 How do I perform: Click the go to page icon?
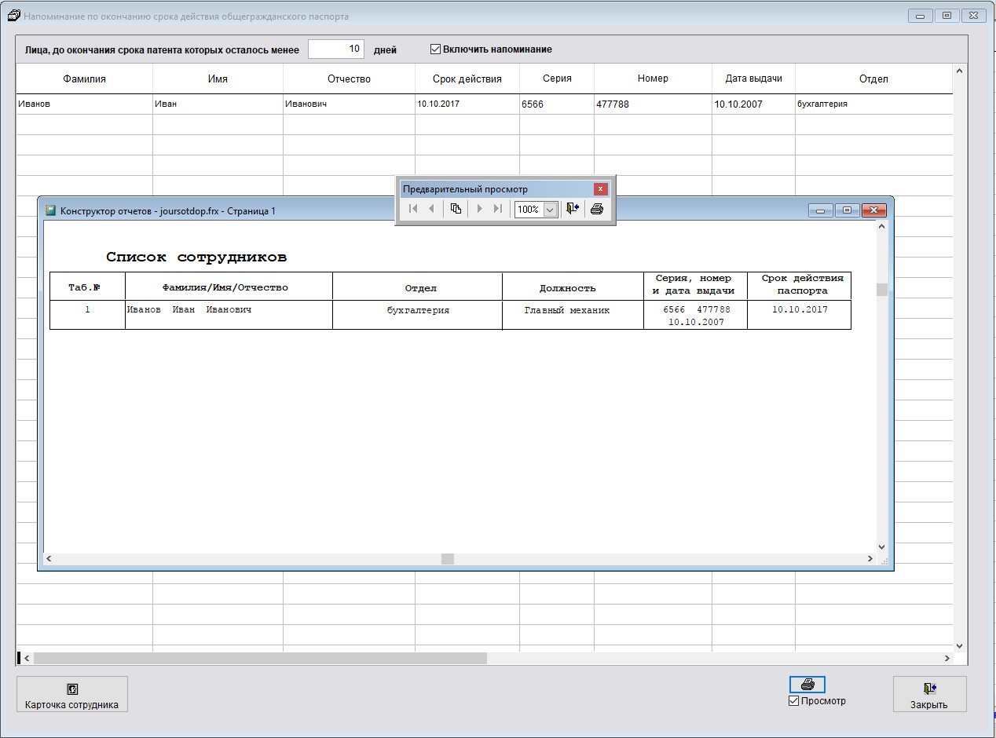pos(456,209)
